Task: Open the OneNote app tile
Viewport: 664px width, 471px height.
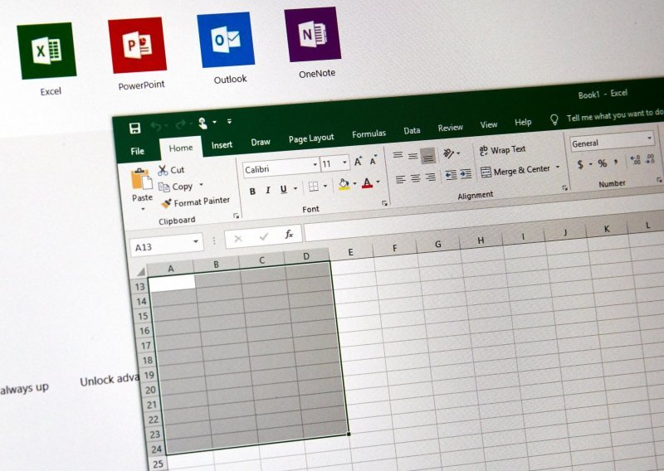Action: (313, 34)
